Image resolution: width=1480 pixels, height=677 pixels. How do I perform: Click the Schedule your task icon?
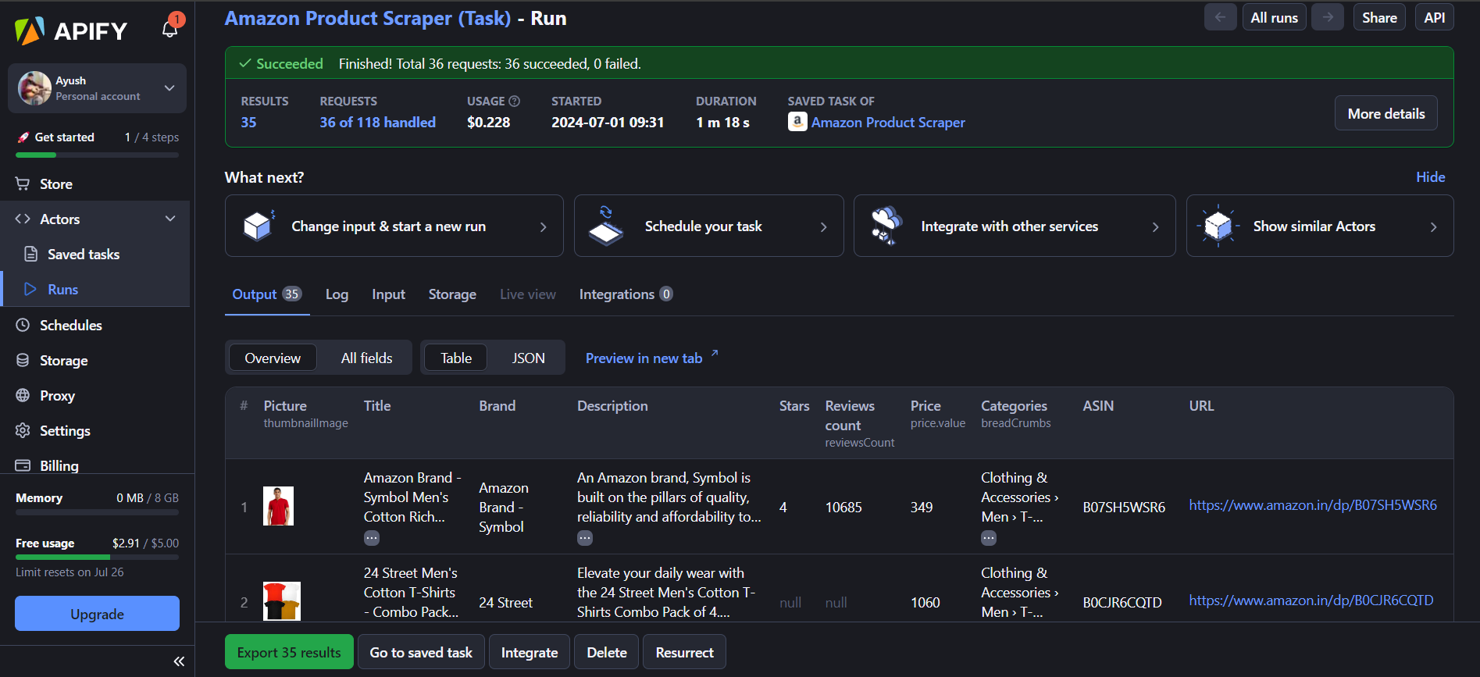coord(606,226)
